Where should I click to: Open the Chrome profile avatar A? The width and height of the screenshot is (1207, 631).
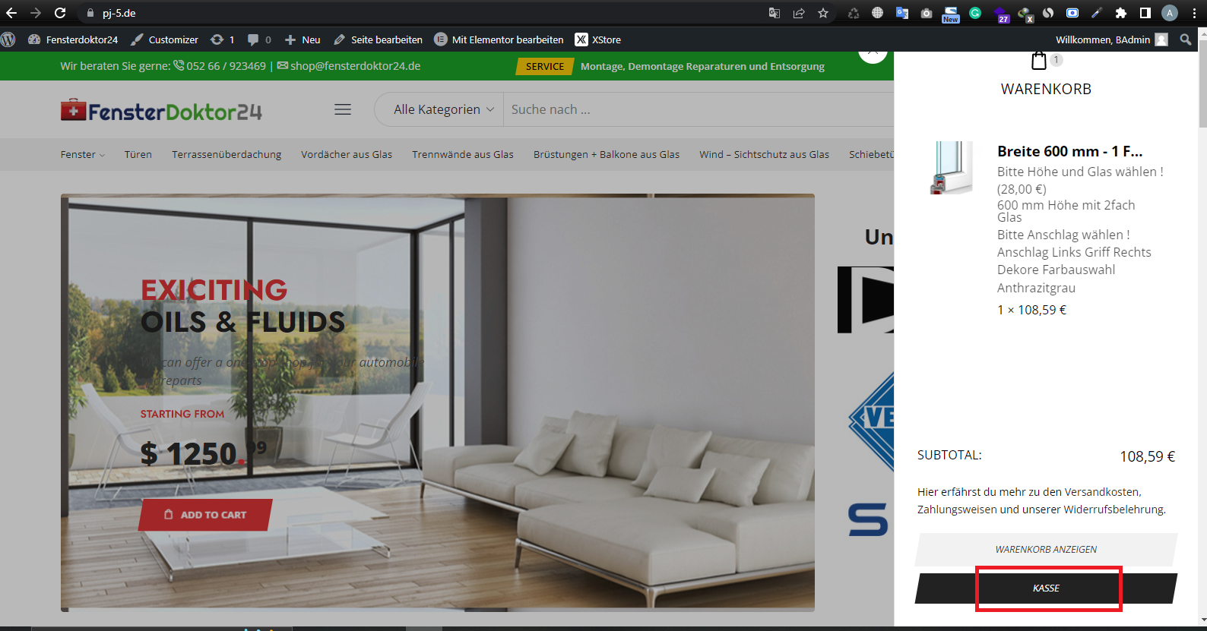point(1170,13)
